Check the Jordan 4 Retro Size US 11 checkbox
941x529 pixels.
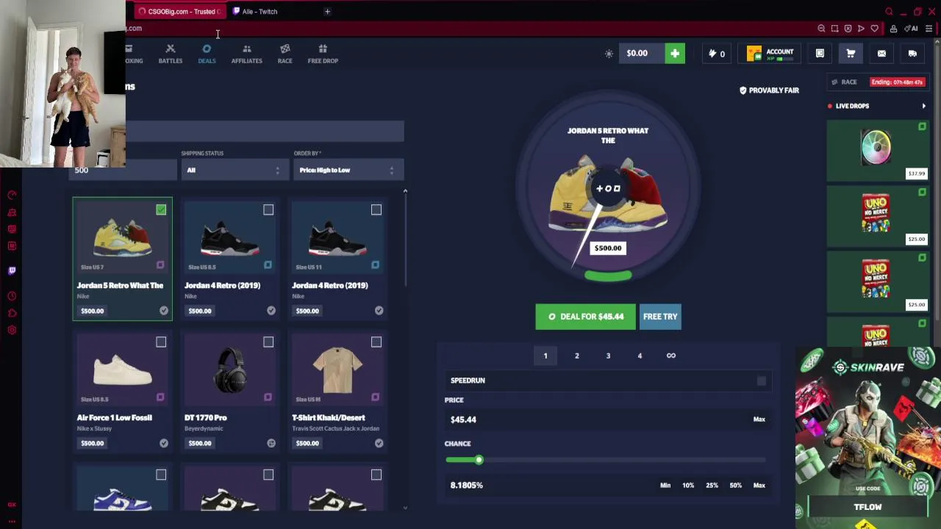(x=376, y=210)
